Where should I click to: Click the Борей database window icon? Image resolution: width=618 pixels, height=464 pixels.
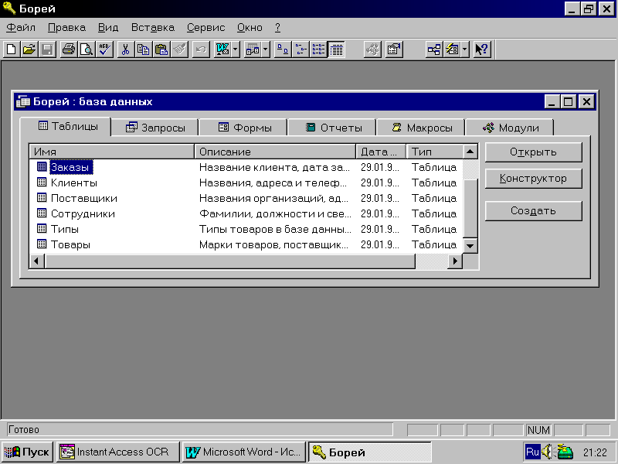(x=23, y=101)
